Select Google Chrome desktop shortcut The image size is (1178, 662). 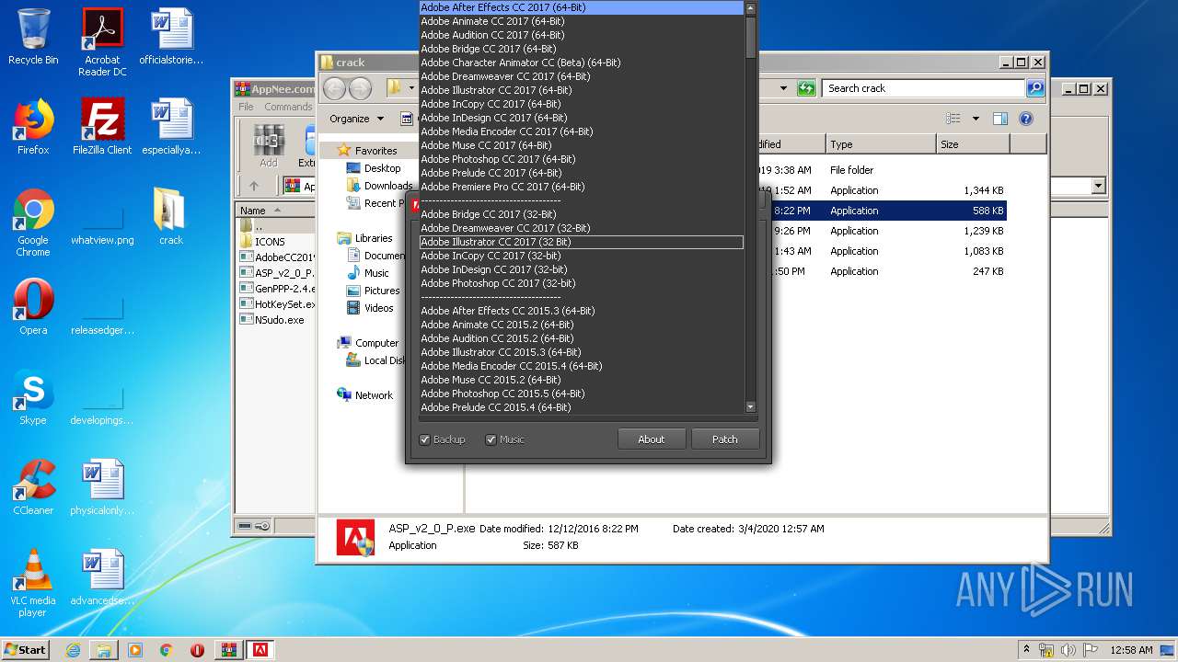33,222
